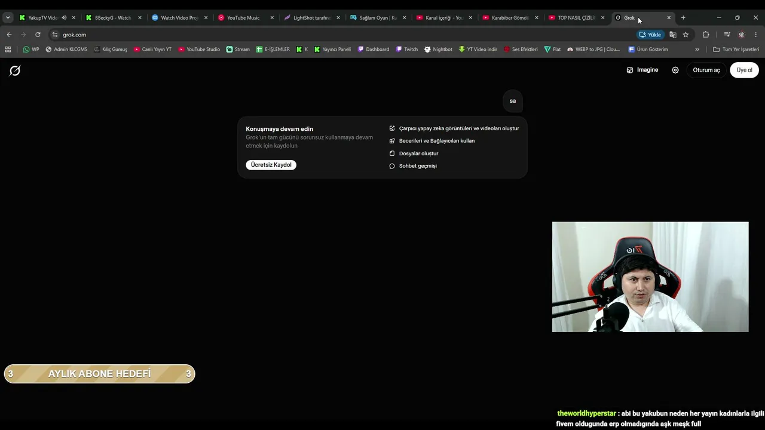
Task: Open the E-İŞLEMLER bookmark
Action: click(x=273, y=50)
